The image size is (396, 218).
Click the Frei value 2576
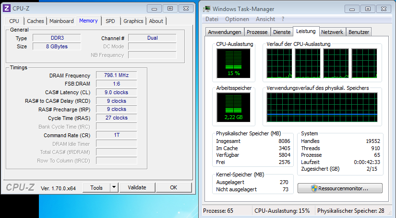pyautogui.click(x=284, y=162)
